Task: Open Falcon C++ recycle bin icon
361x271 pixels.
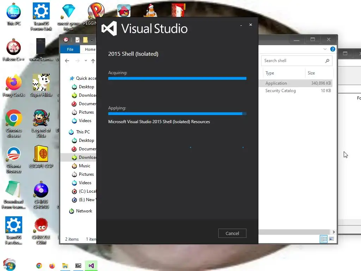Action: (x=14, y=50)
